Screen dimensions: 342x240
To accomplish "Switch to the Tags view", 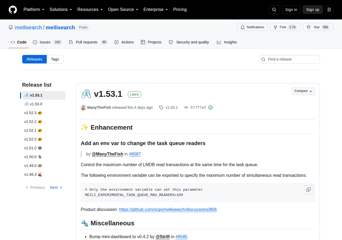I will [55, 59].
